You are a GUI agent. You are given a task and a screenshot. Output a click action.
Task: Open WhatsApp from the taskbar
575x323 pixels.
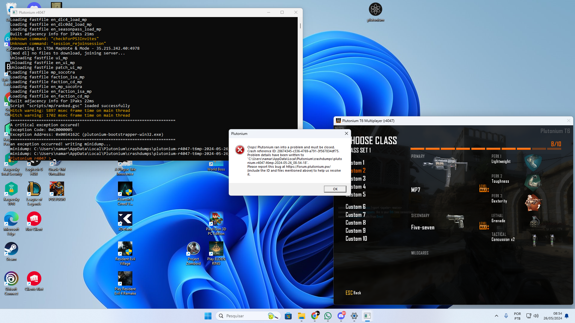tap(328, 316)
